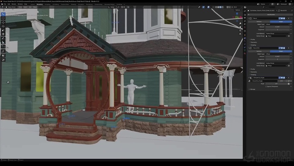This screenshot has width=294, height=166.
Task: Open Limit Method dropdown in Bevel modifier
Action: coord(278,33)
